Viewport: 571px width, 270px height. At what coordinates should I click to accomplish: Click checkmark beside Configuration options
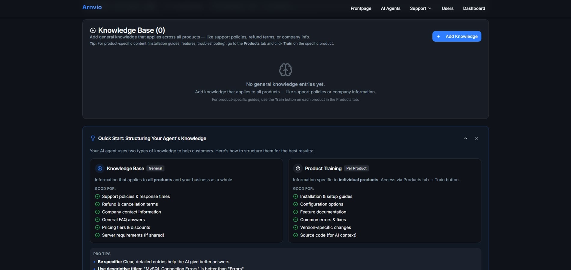[x=295, y=204]
